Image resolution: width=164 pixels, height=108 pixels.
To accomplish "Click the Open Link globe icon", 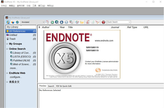I will pyautogui.click(x=77, y=22).
